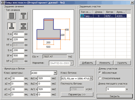
Task: Click the A300... cell in the table
Action: 121,16
